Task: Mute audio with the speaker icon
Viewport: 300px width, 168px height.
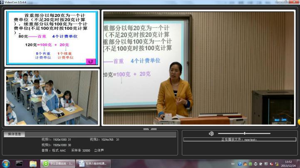Action: (211, 134)
